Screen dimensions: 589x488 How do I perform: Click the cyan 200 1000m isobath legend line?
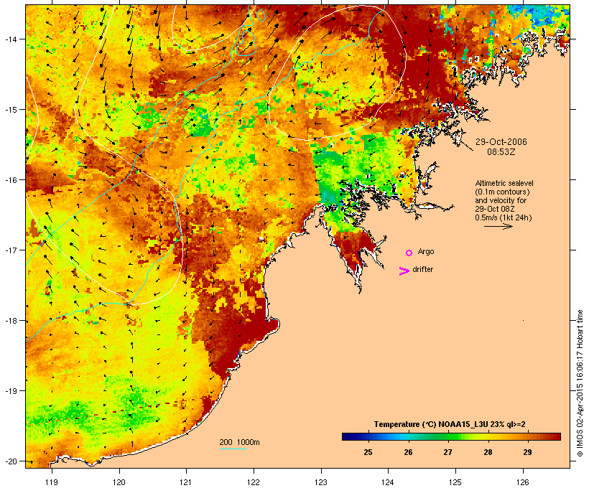(x=233, y=449)
